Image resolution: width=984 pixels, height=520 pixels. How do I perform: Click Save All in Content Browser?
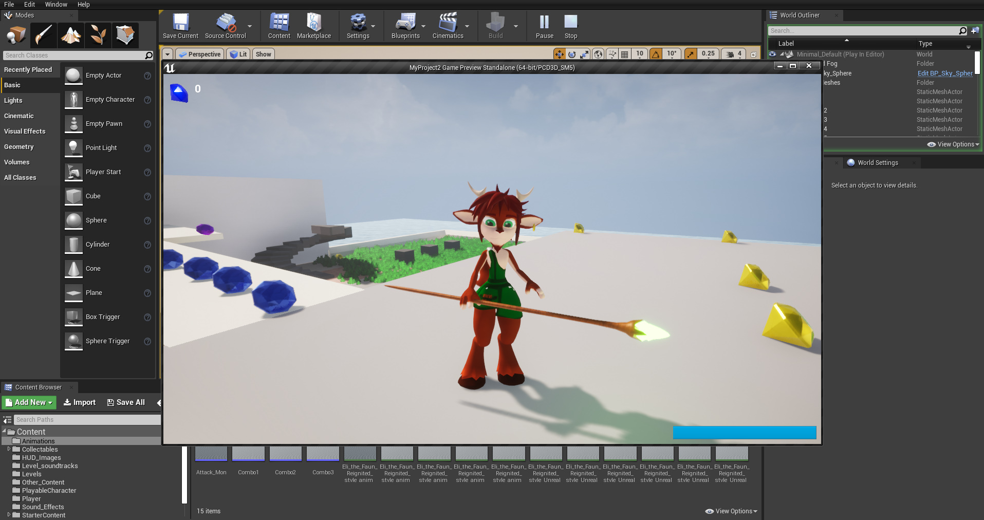(x=126, y=402)
